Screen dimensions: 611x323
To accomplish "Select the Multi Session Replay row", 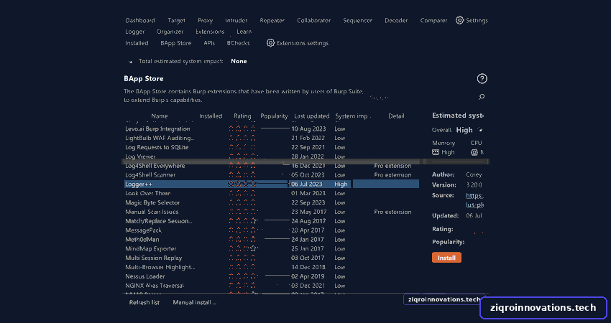I will coord(272,258).
